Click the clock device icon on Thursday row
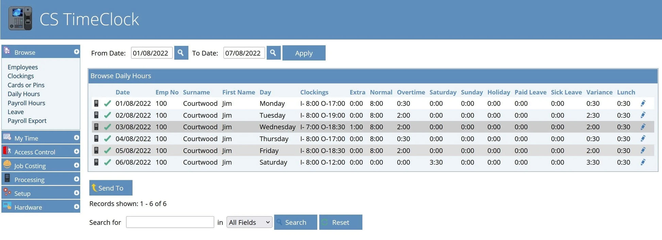This screenshot has width=662, height=240. [96, 139]
